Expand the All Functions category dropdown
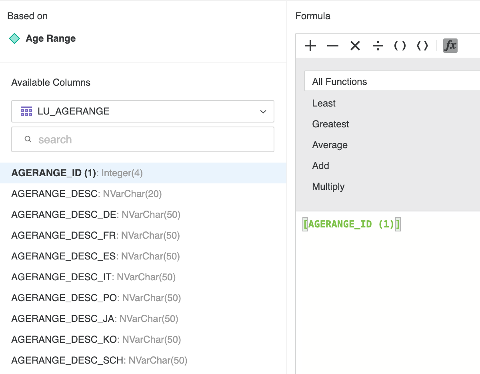The height and width of the screenshot is (374, 480). pyautogui.click(x=392, y=82)
